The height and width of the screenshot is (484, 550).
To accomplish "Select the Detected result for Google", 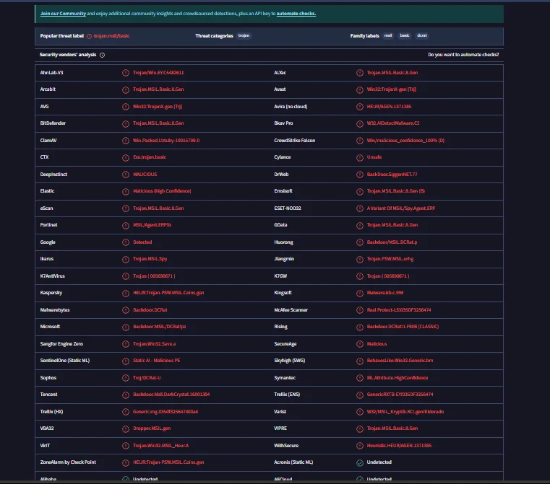I will pyautogui.click(x=142, y=242).
